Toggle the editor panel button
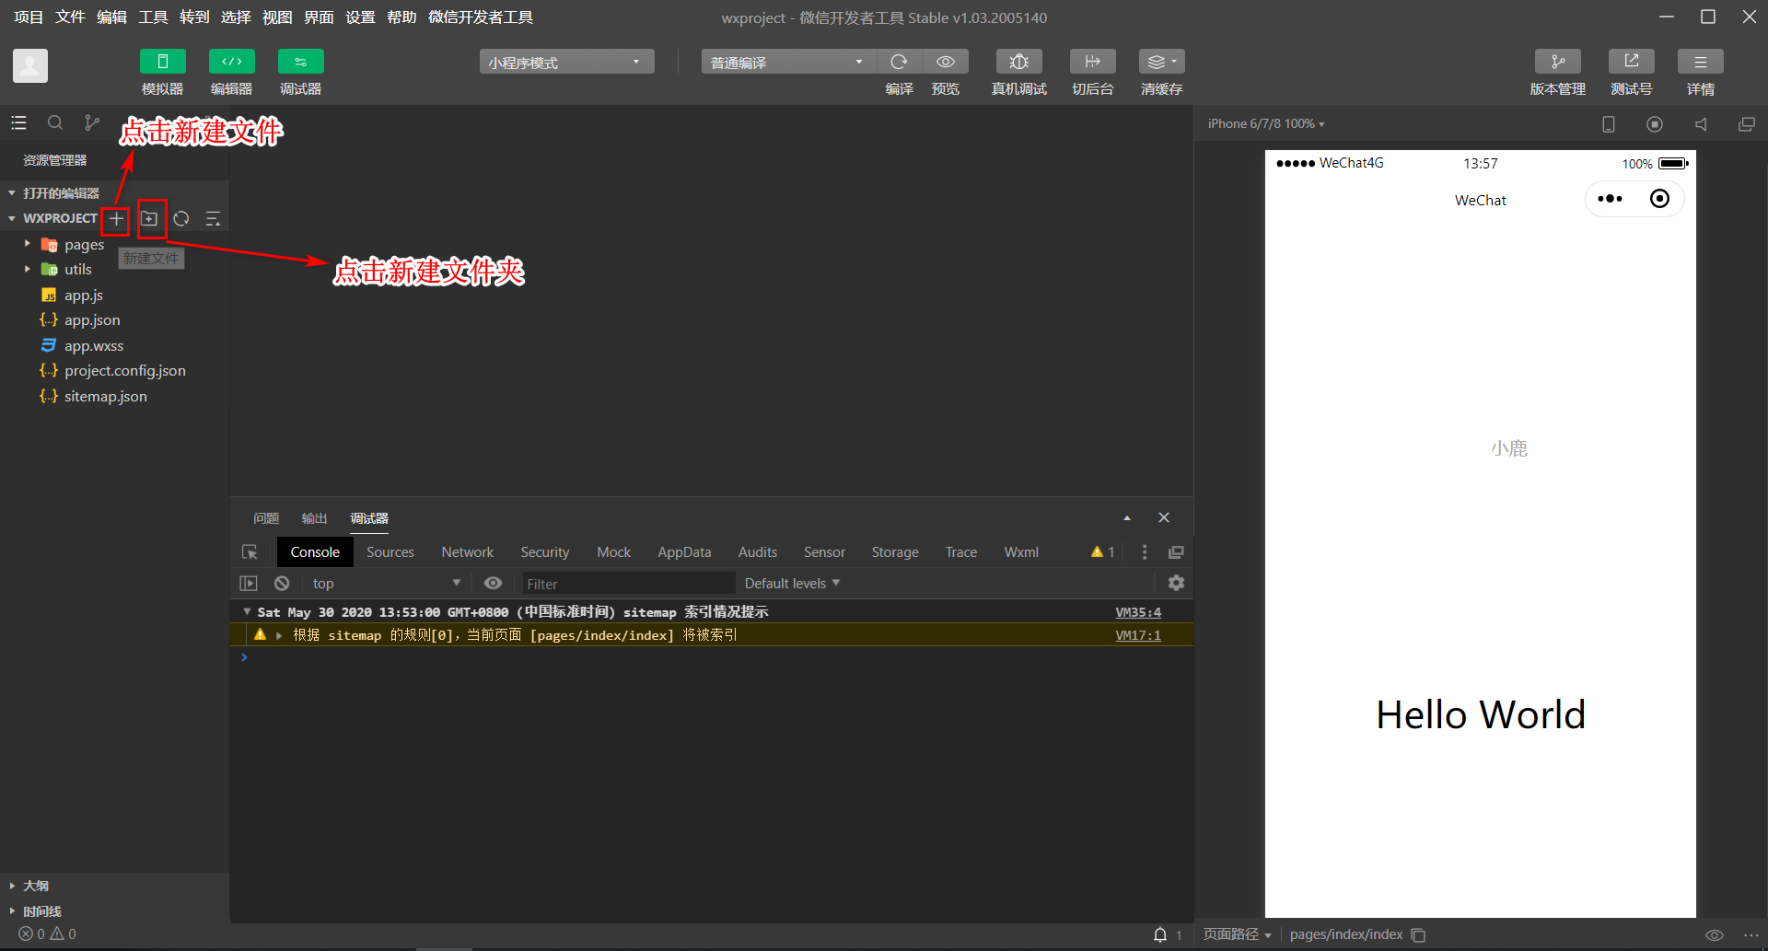The image size is (1768, 951). 232,62
